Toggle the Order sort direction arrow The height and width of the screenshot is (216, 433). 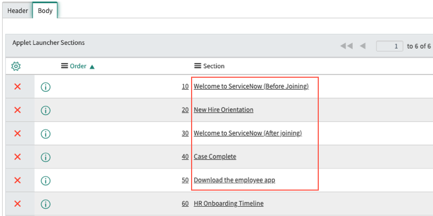click(92, 66)
